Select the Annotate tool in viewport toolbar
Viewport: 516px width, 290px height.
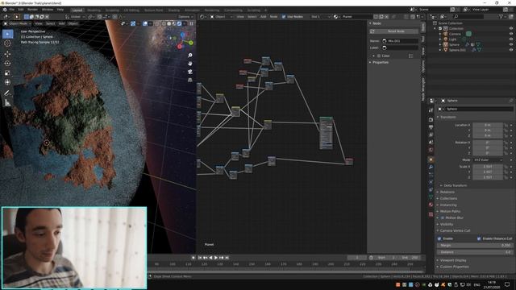(7, 93)
